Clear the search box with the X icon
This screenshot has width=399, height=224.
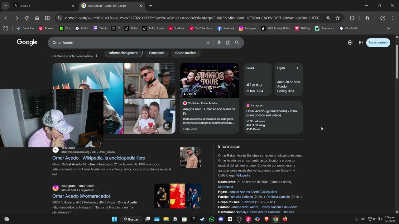[x=208, y=43]
